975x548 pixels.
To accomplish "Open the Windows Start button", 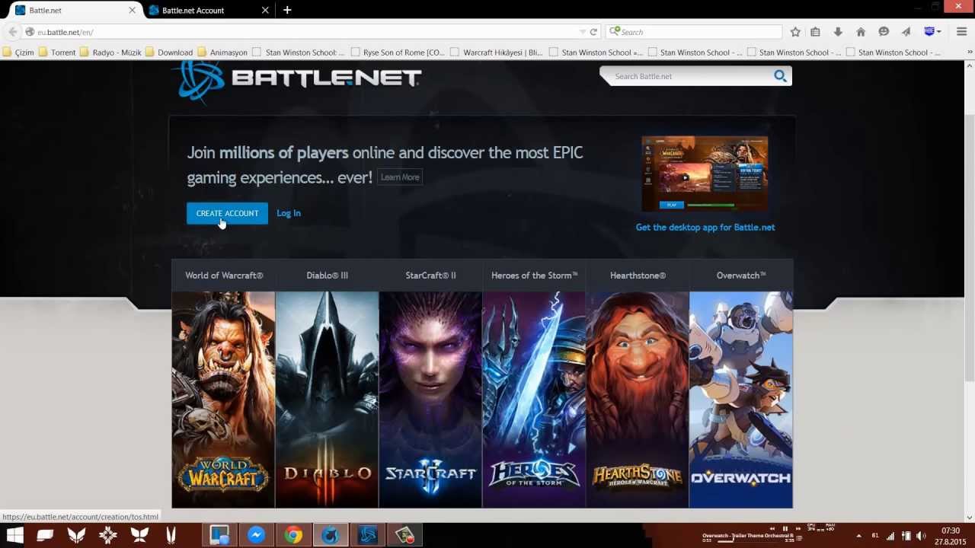I will click(x=14, y=535).
